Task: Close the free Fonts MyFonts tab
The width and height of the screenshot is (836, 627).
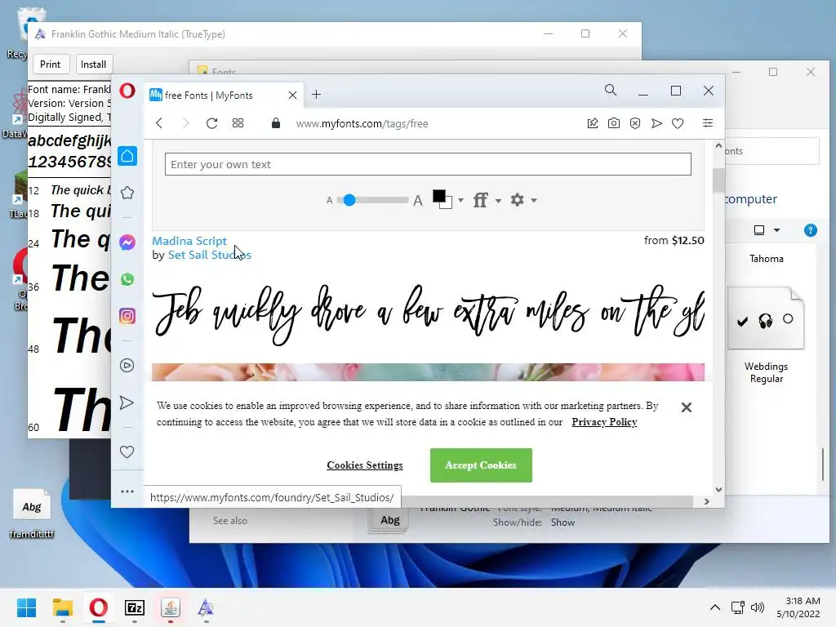Action: [292, 96]
